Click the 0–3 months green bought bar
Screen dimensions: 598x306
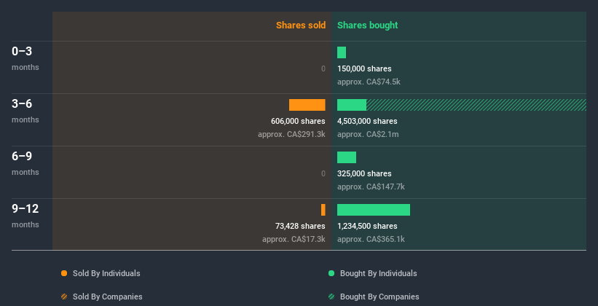coord(342,52)
